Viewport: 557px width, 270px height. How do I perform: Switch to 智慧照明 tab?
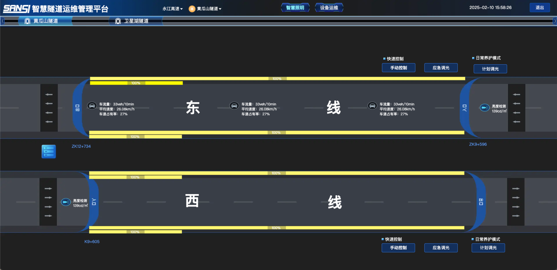295,8
